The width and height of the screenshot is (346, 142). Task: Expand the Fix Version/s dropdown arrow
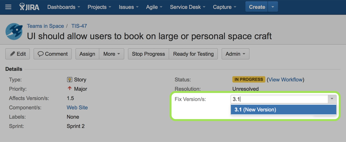pos(332,99)
